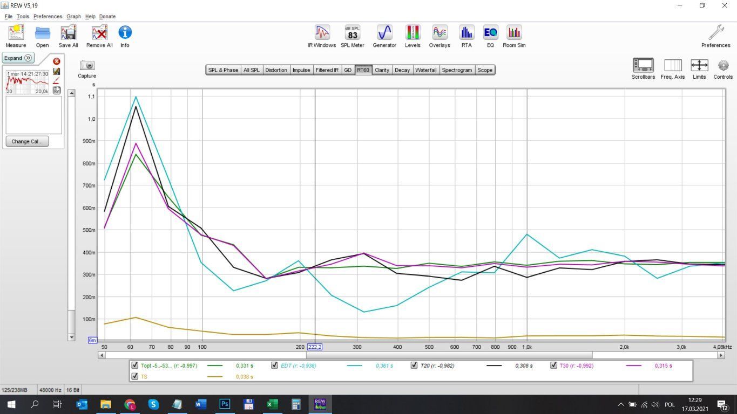Show hidden system tray icons
Screen dimensions: 737x414
620,404
